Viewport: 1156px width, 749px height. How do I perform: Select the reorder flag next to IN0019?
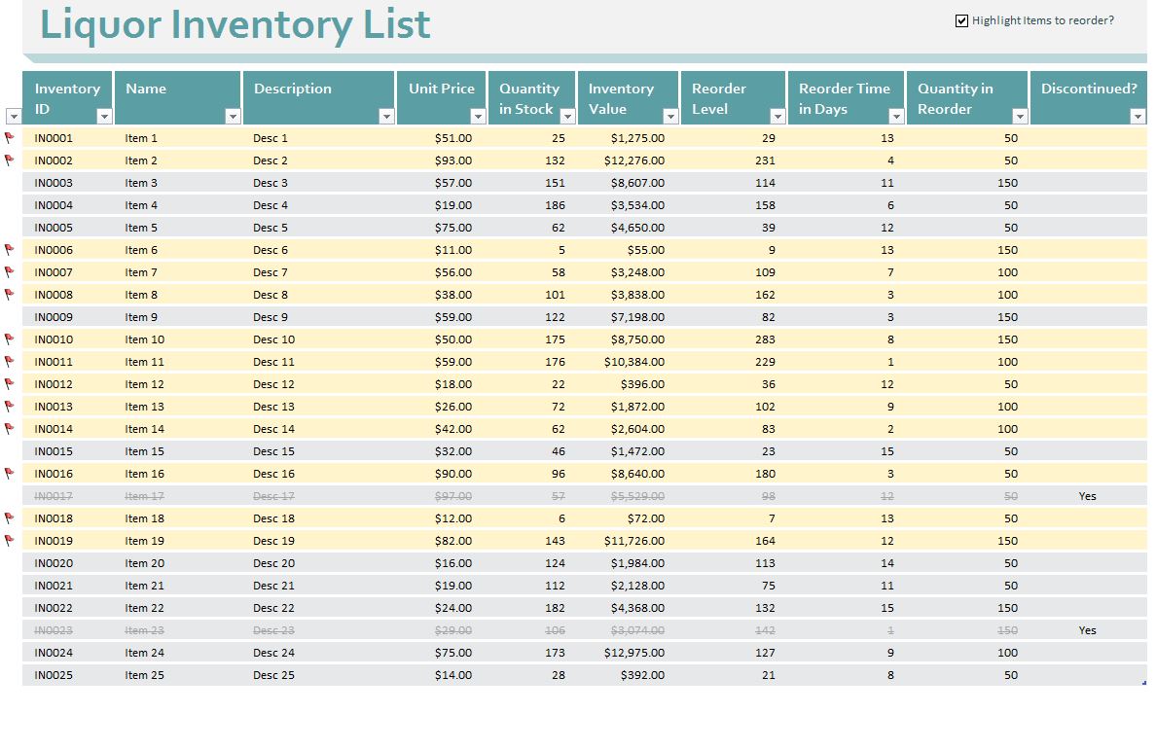tap(9, 540)
